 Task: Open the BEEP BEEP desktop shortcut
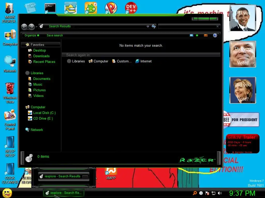tap(10, 147)
